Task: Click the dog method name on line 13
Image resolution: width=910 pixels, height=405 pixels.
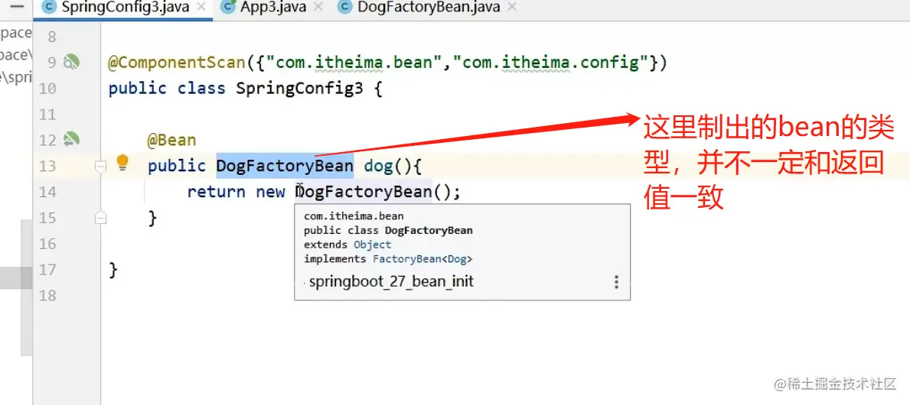Action: [x=378, y=167]
